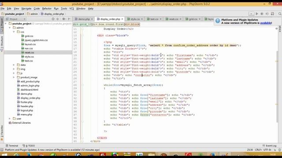Open the VCS menu
This screenshot has height=158, width=282.
click(x=71, y=9)
